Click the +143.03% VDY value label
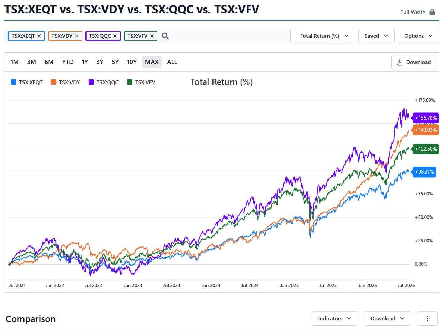 [x=426, y=130]
